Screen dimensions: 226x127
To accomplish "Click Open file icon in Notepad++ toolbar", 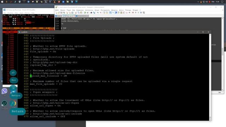I will [59, 13].
